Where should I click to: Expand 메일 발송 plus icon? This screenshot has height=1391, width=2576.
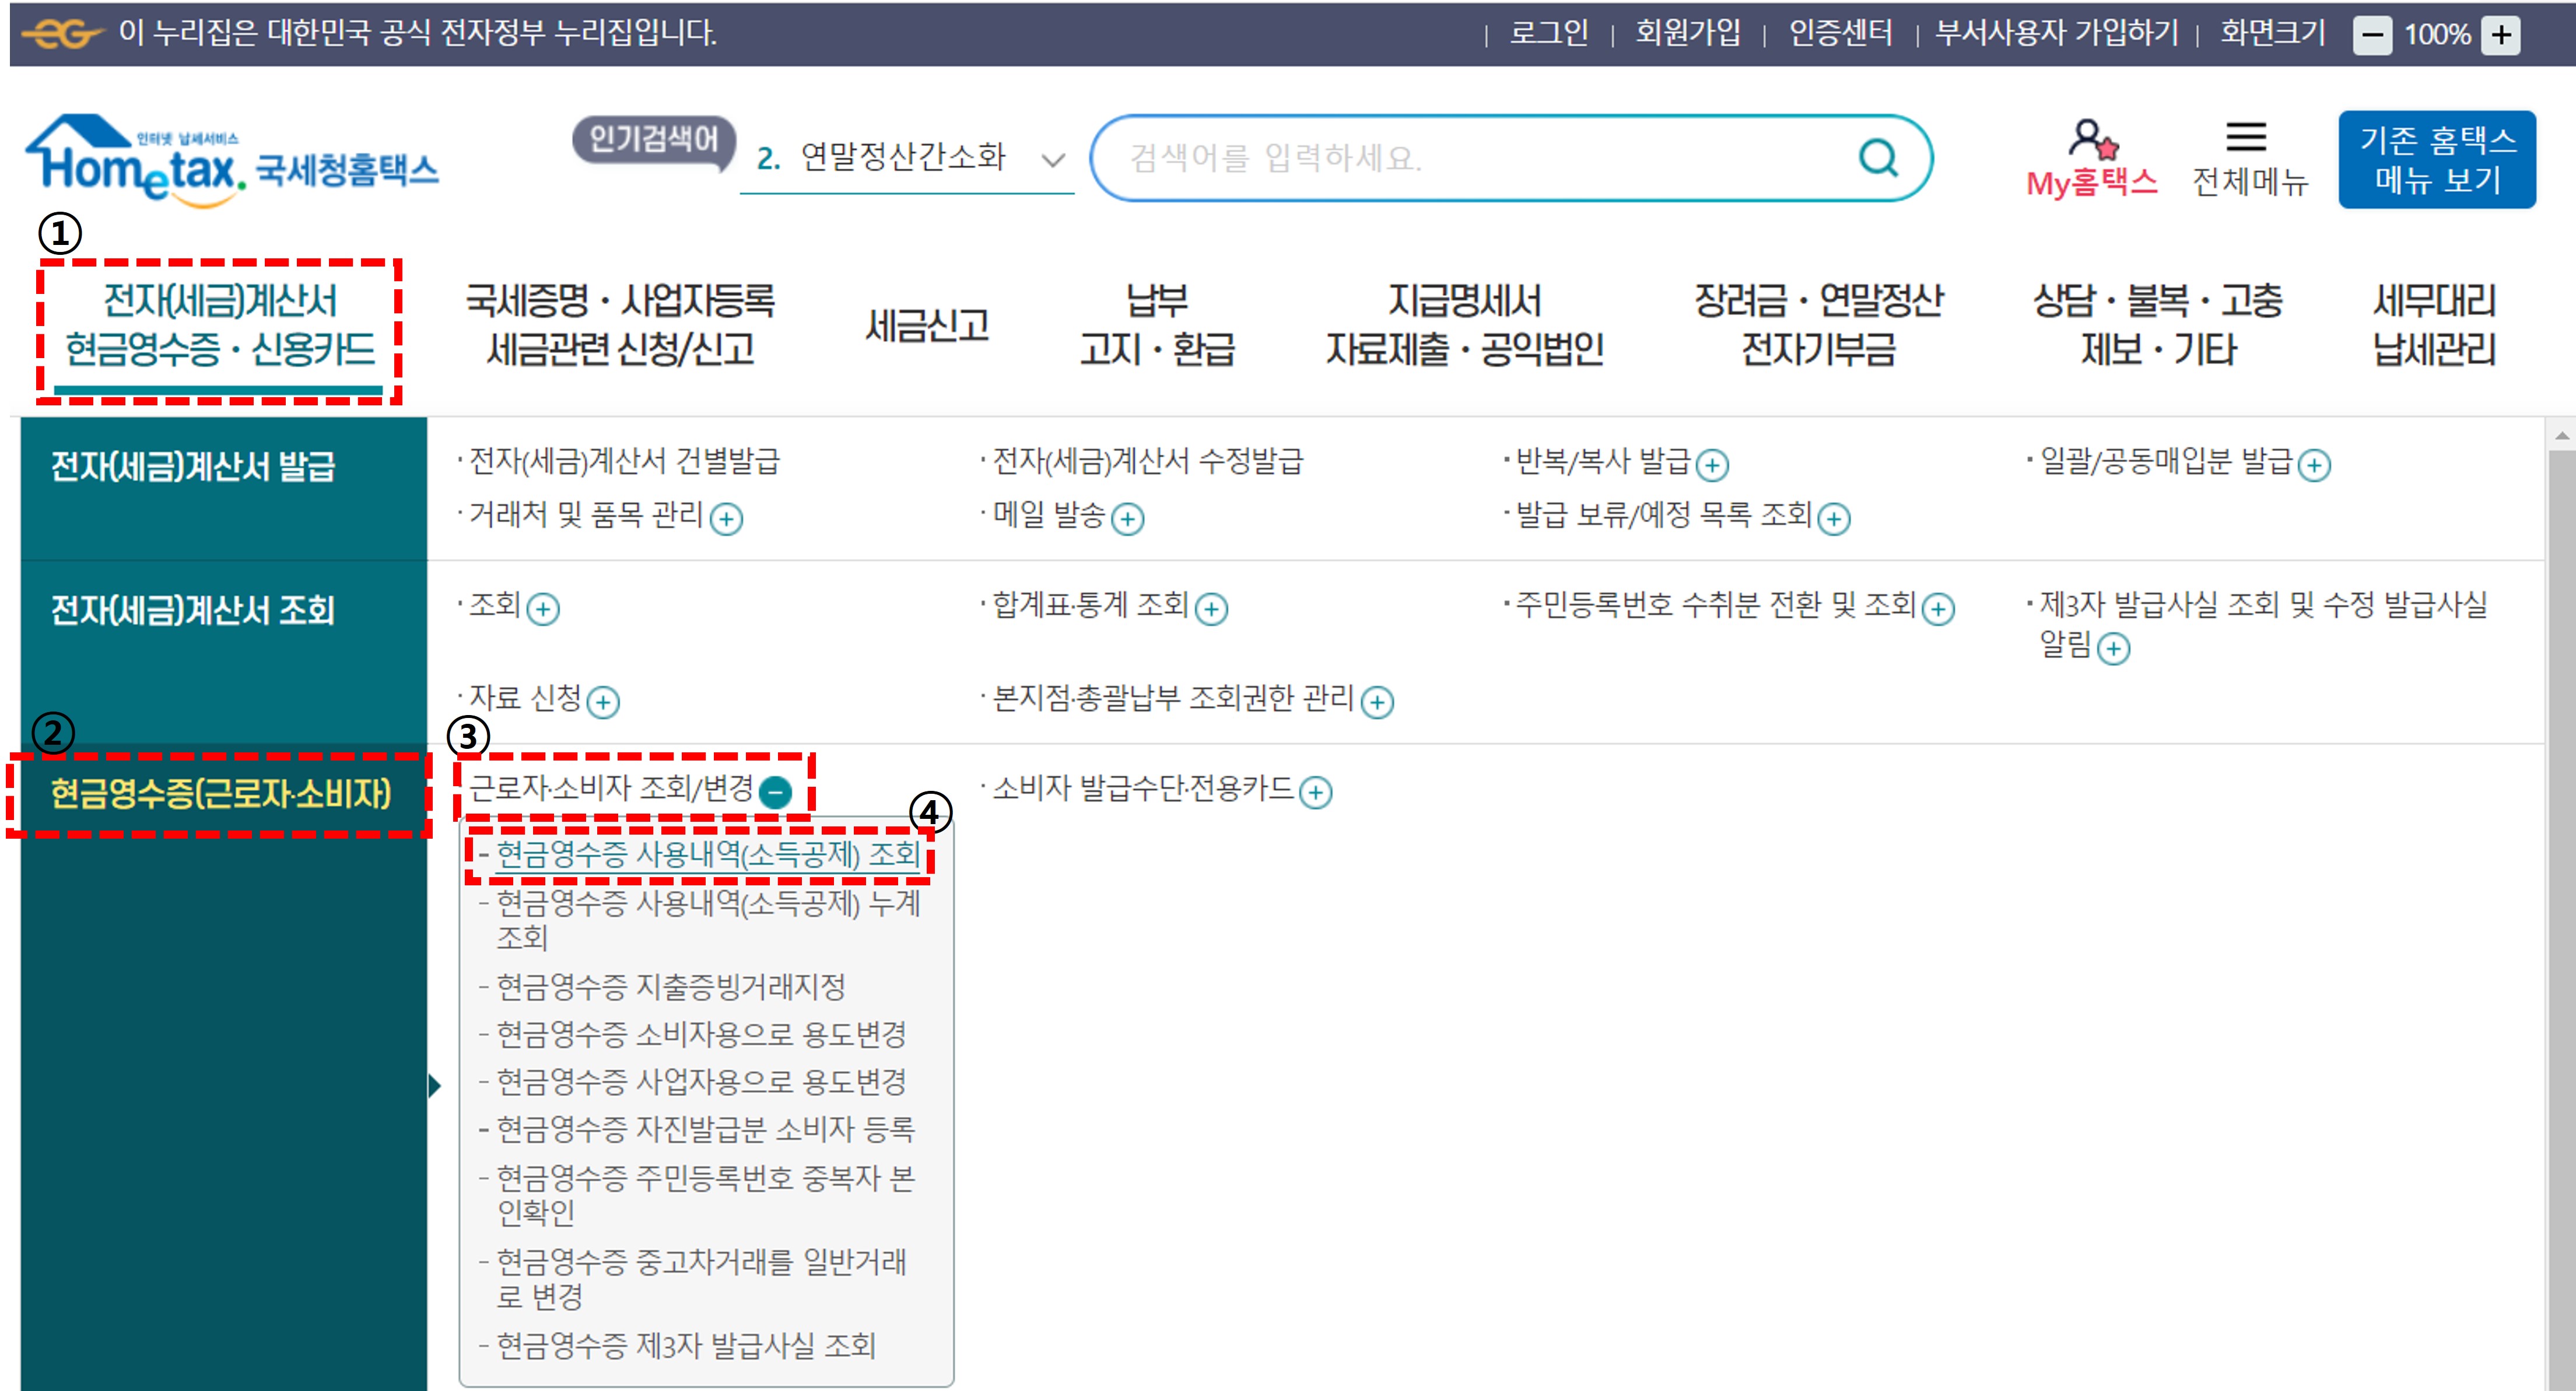point(1127,519)
